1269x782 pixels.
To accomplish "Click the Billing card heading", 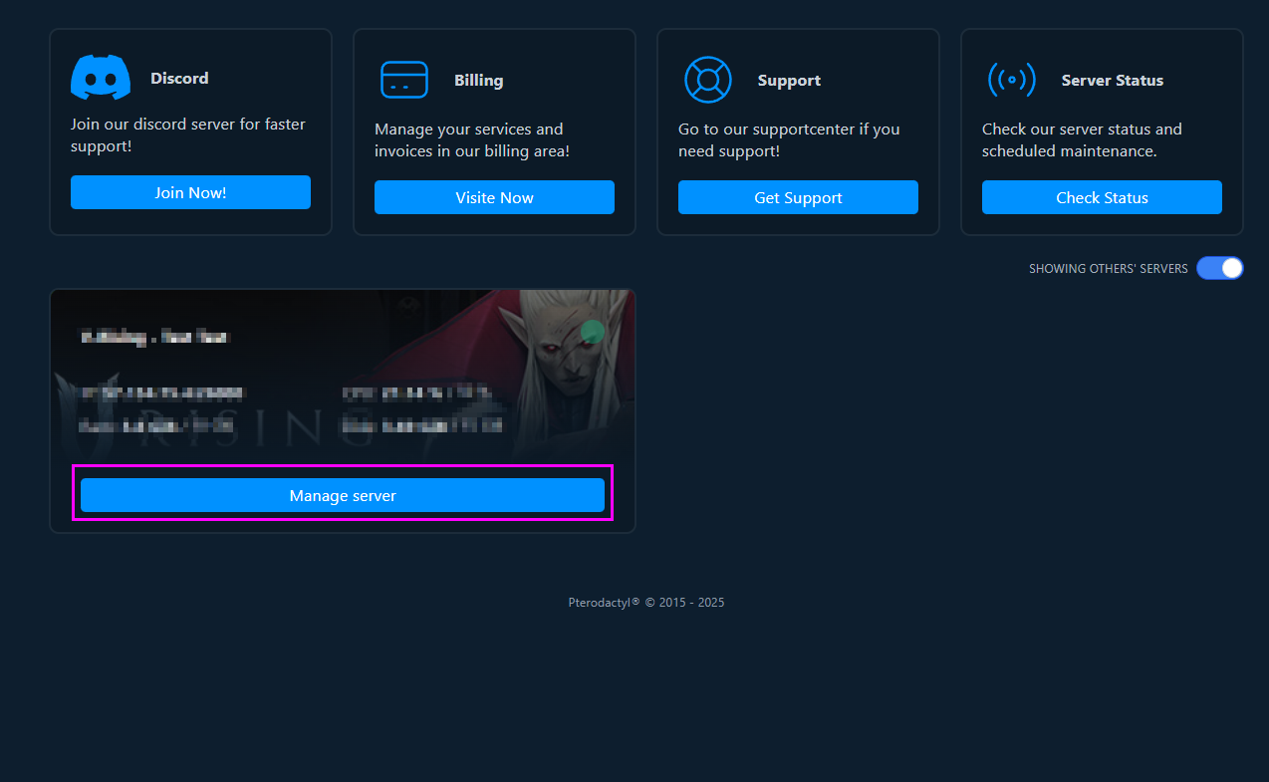I will click(x=478, y=80).
